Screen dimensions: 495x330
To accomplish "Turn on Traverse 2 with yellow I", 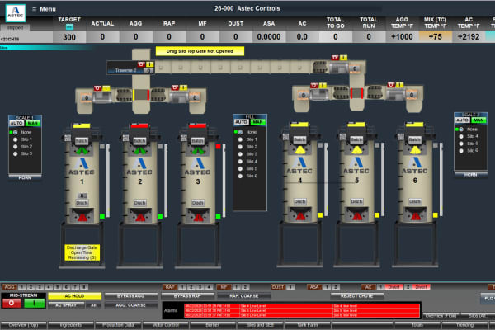I will click(x=149, y=64).
